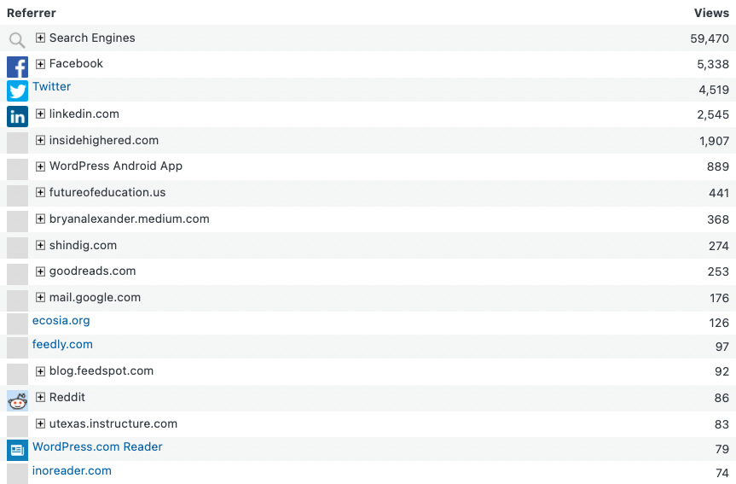Open the Twitter referrer link

point(52,86)
